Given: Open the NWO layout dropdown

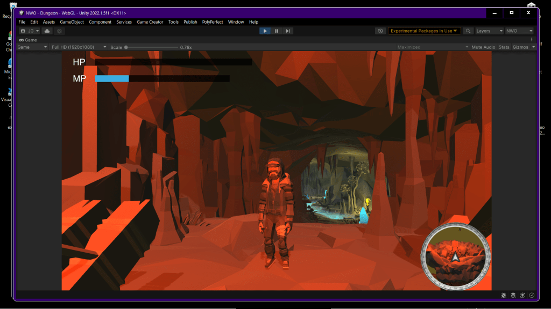Looking at the screenshot, I should (x=519, y=31).
